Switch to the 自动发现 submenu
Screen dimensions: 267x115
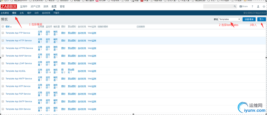pyautogui.click(x=46, y=13)
